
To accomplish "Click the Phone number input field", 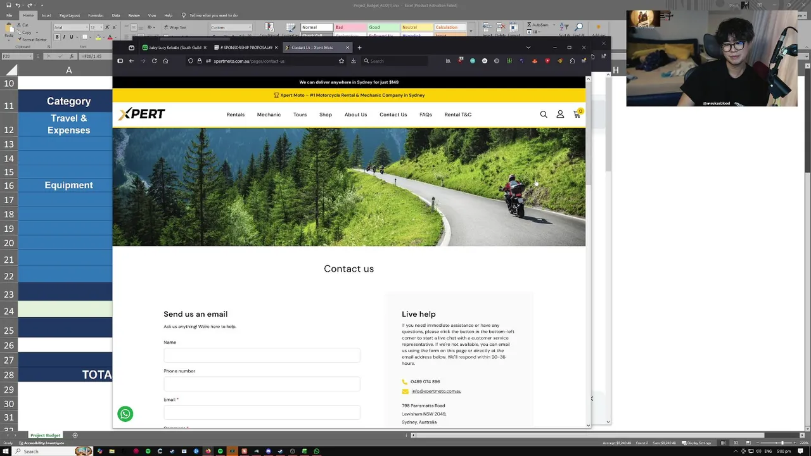I will [x=262, y=384].
